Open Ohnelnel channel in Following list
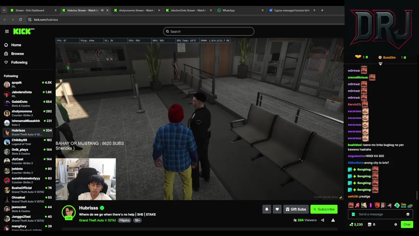Image resolution: width=419 pixels, height=236 pixels. pos(27,199)
